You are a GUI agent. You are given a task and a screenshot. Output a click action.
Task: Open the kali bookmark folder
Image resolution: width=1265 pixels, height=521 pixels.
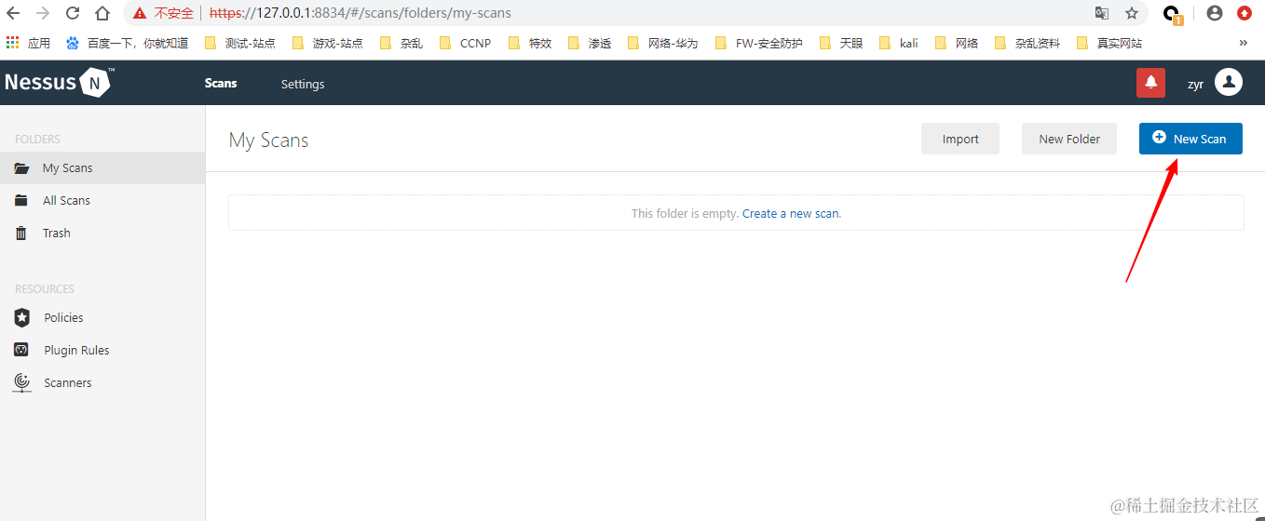pyautogui.click(x=897, y=43)
